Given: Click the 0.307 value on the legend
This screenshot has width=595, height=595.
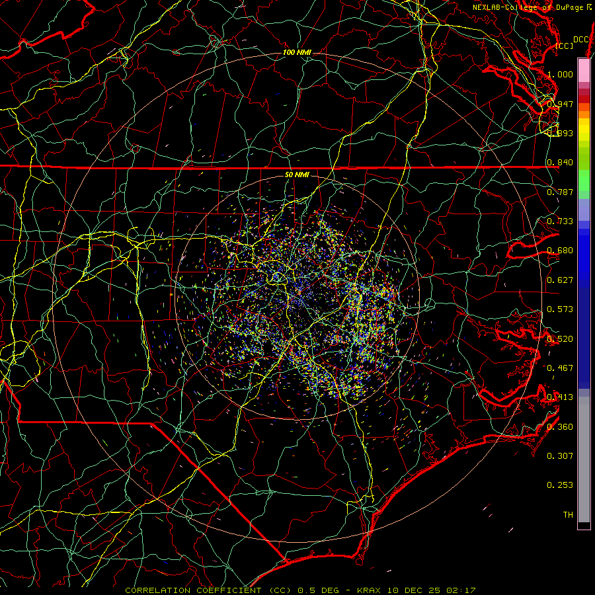Looking at the screenshot, I should click(x=560, y=456).
